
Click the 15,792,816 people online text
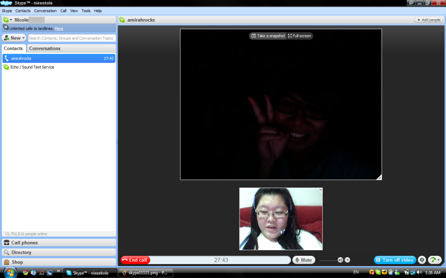pyautogui.click(x=26, y=234)
